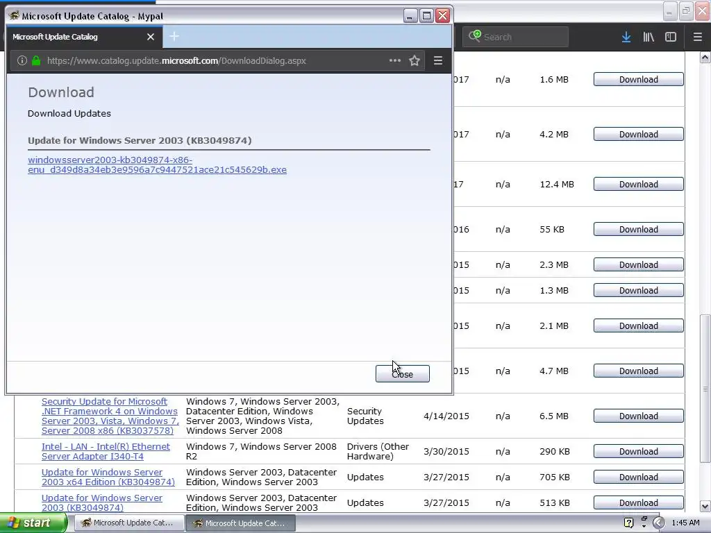The height and width of the screenshot is (533, 711).
Task: Download the 55 KB update
Action: 639,229
